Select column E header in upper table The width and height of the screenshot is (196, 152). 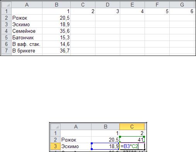coord(132,5)
